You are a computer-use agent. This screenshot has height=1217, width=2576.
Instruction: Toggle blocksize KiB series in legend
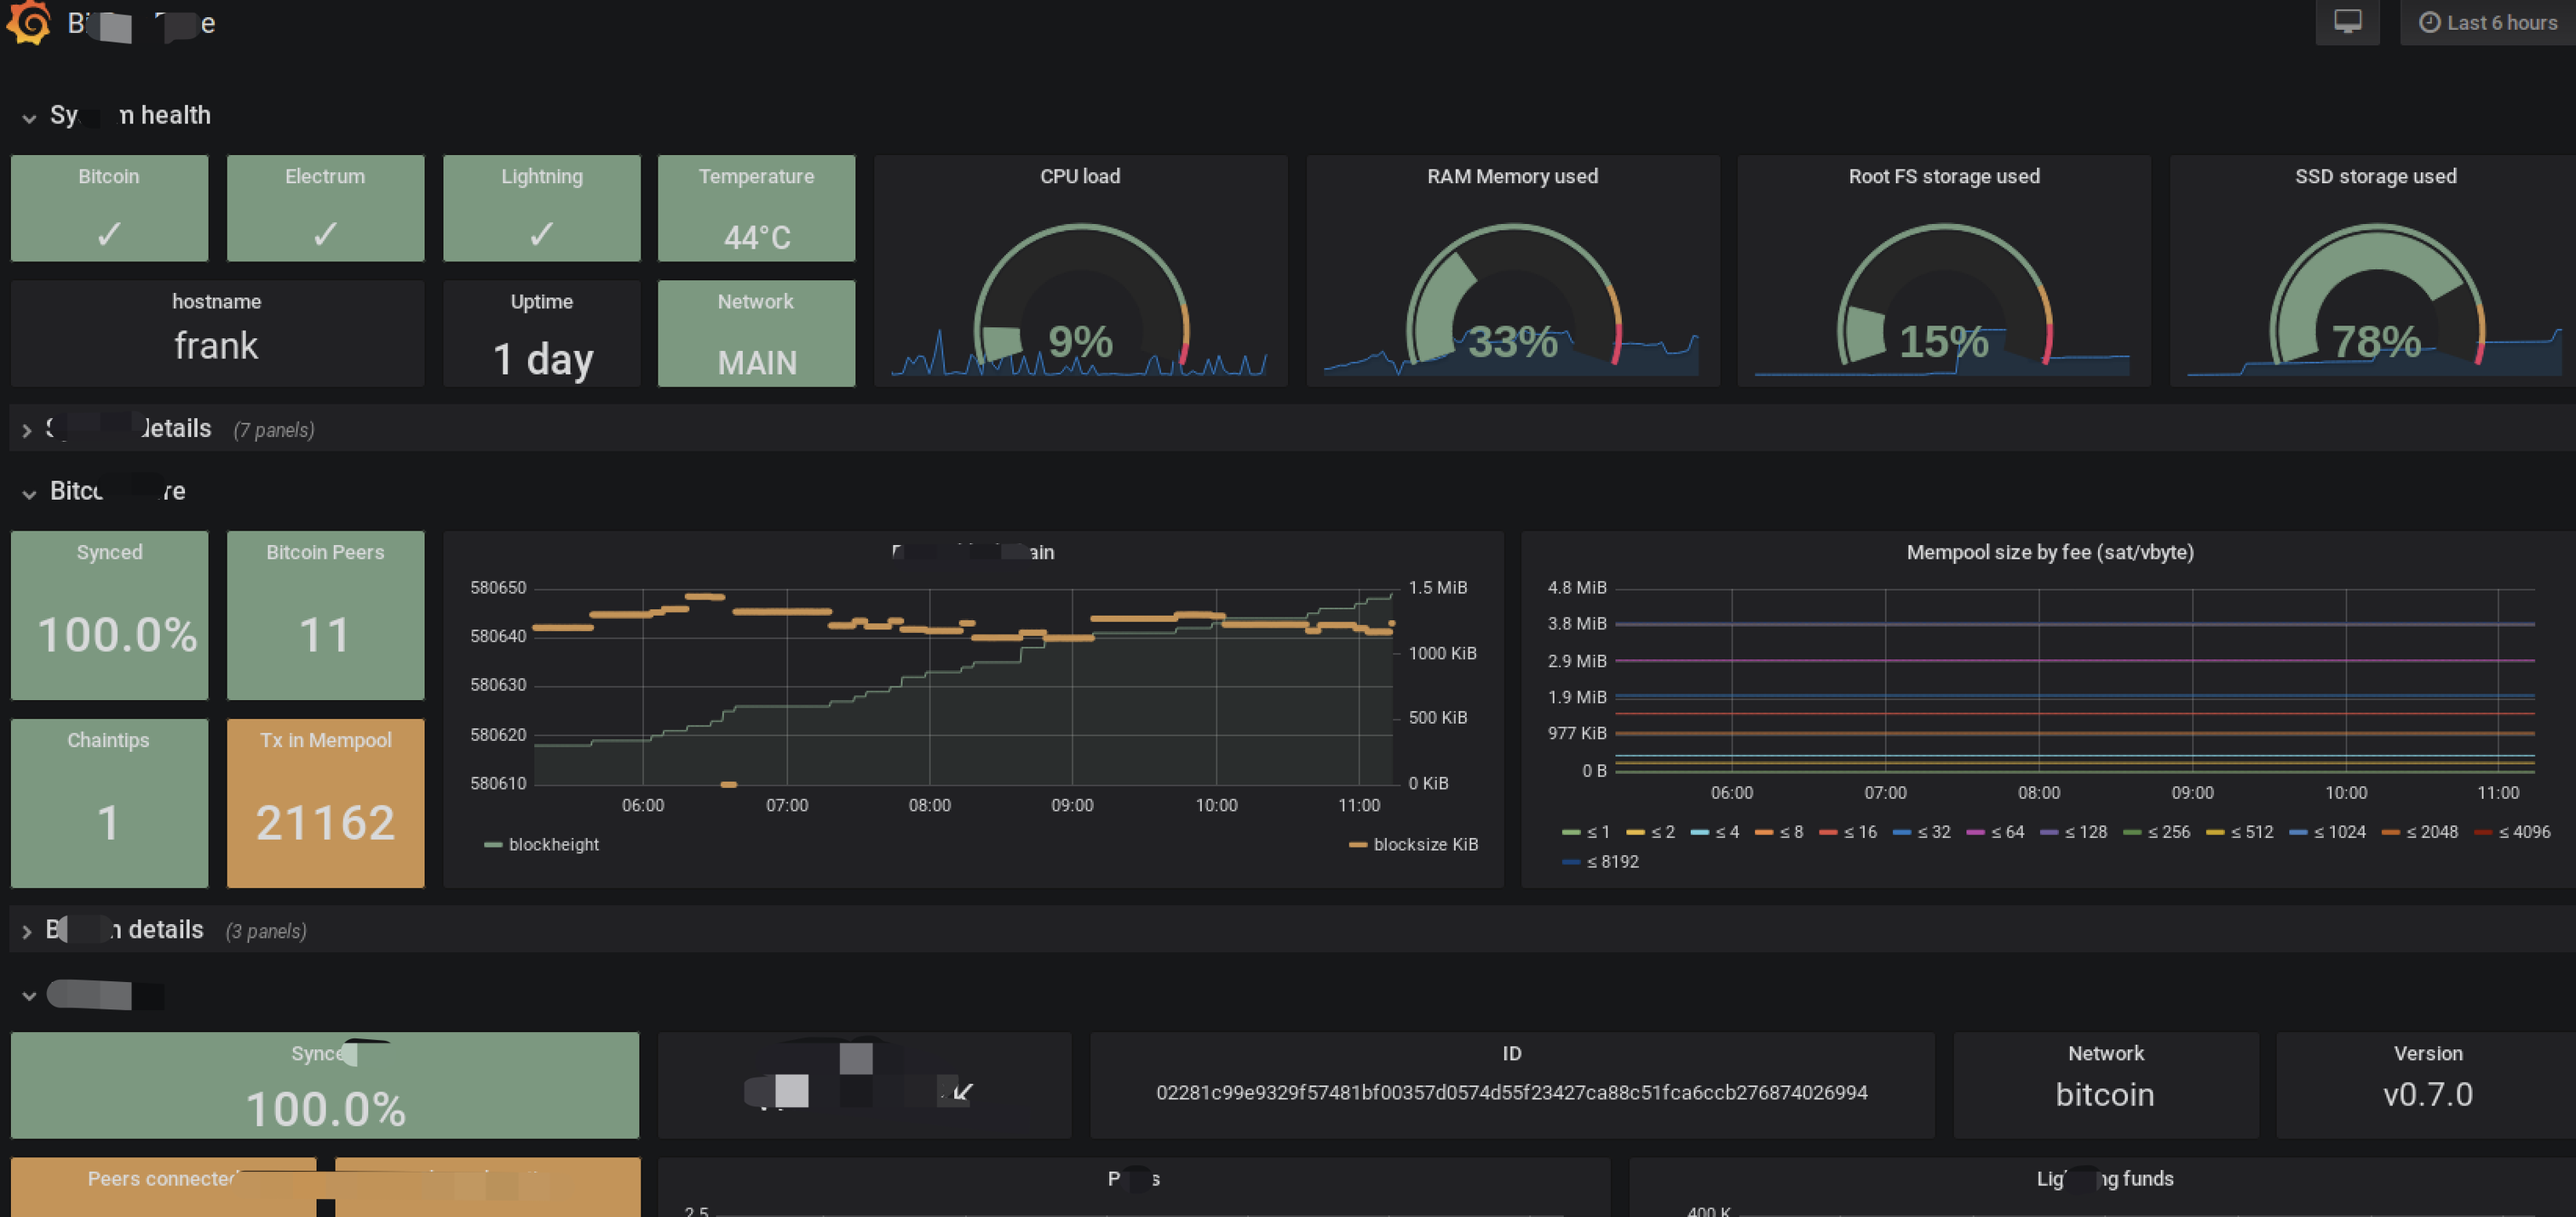click(1424, 845)
